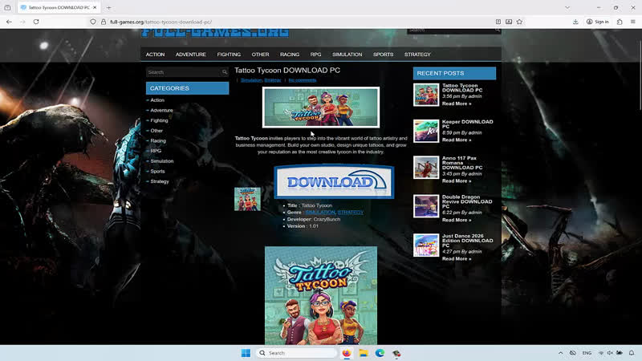The image size is (642, 361).
Task: Open the extensions puzzle icon
Action: [x=620, y=22]
